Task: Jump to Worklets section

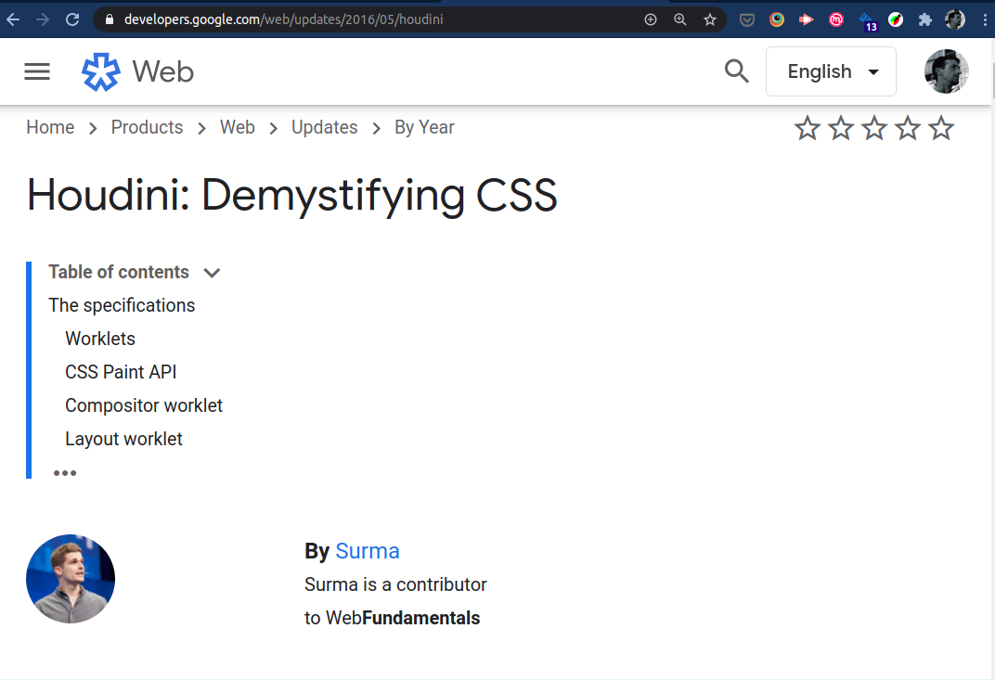Action: (100, 339)
